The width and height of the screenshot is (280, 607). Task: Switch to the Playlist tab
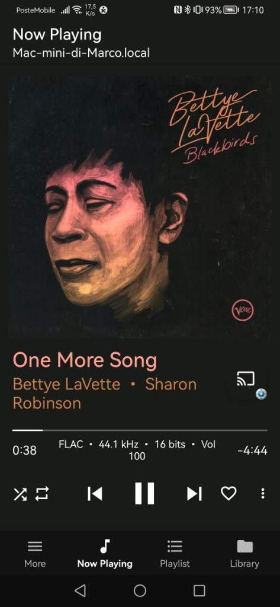(175, 554)
